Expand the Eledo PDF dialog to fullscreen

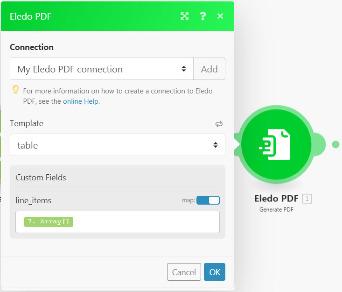pos(185,16)
